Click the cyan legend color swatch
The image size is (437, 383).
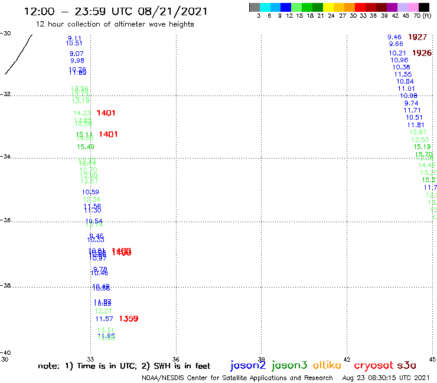pyautogui.click(x=265, y=7)
